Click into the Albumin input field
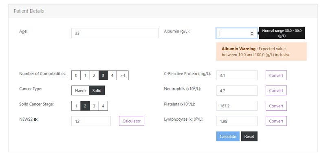The image size is (326, 156). tap(233, 33)
